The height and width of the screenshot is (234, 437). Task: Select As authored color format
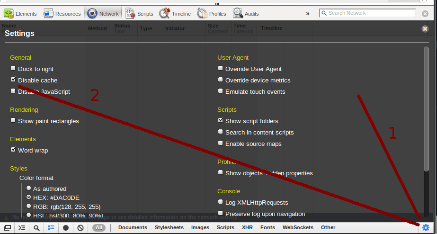[x=28, y=188]
